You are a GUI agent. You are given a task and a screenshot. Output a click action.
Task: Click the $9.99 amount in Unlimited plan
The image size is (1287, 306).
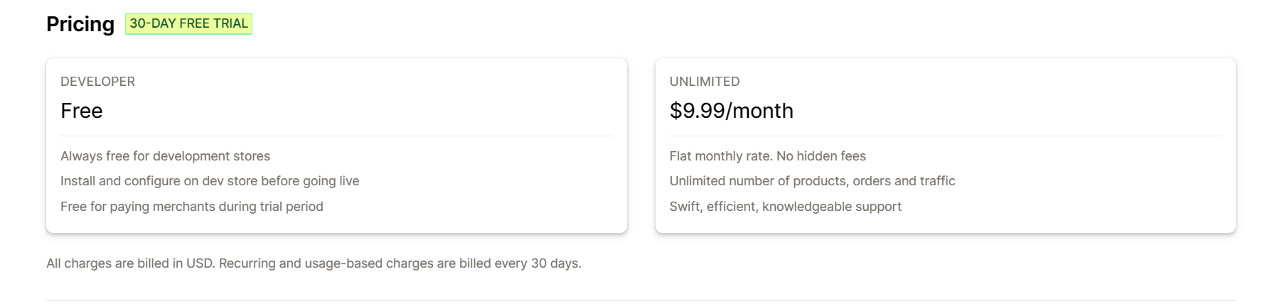tap(697, 111)
